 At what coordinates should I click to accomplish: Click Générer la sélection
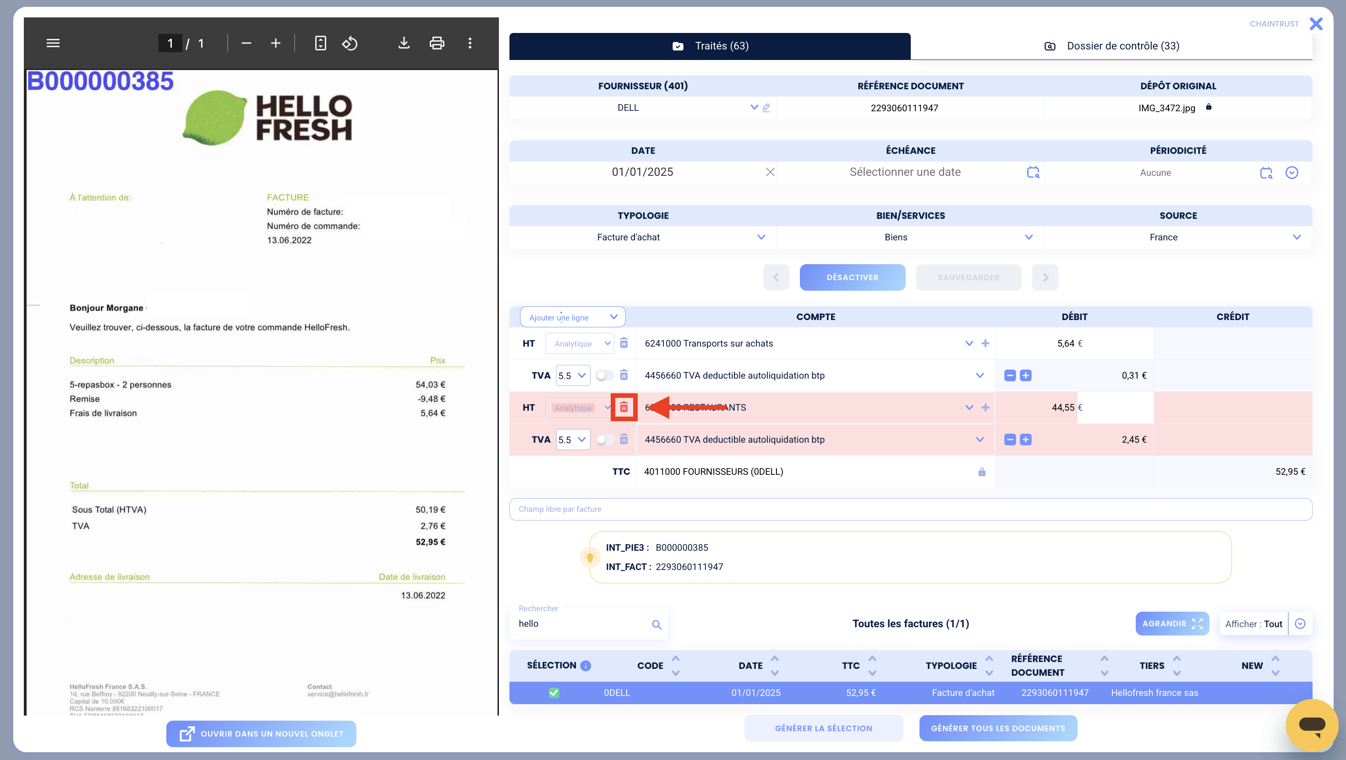coord(823,728)
